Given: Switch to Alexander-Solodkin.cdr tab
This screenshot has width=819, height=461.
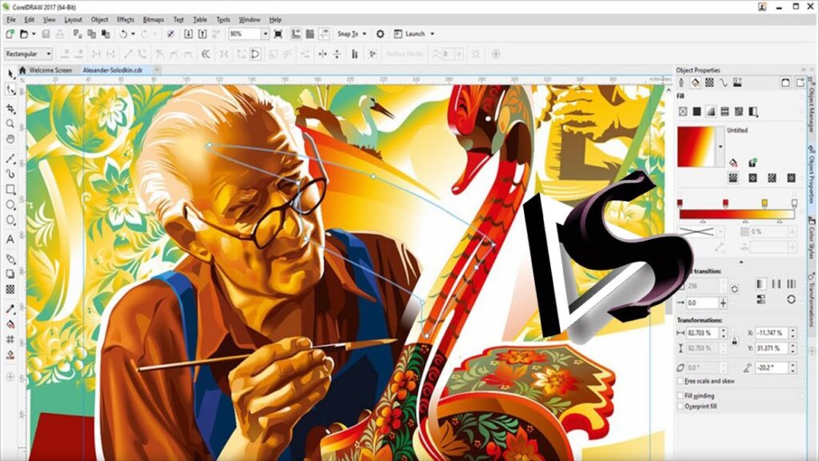Looking at the screenshot, I should click(113, 70).
